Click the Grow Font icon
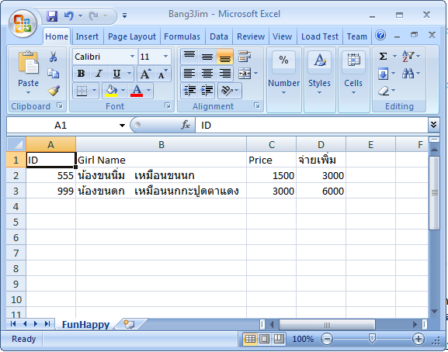The height and width of the screenshot is (352, 448). pyautogui.click(x=145, y=74)
